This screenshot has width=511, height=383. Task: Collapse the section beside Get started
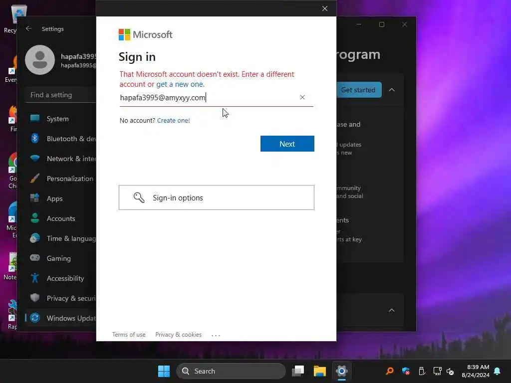392,90
